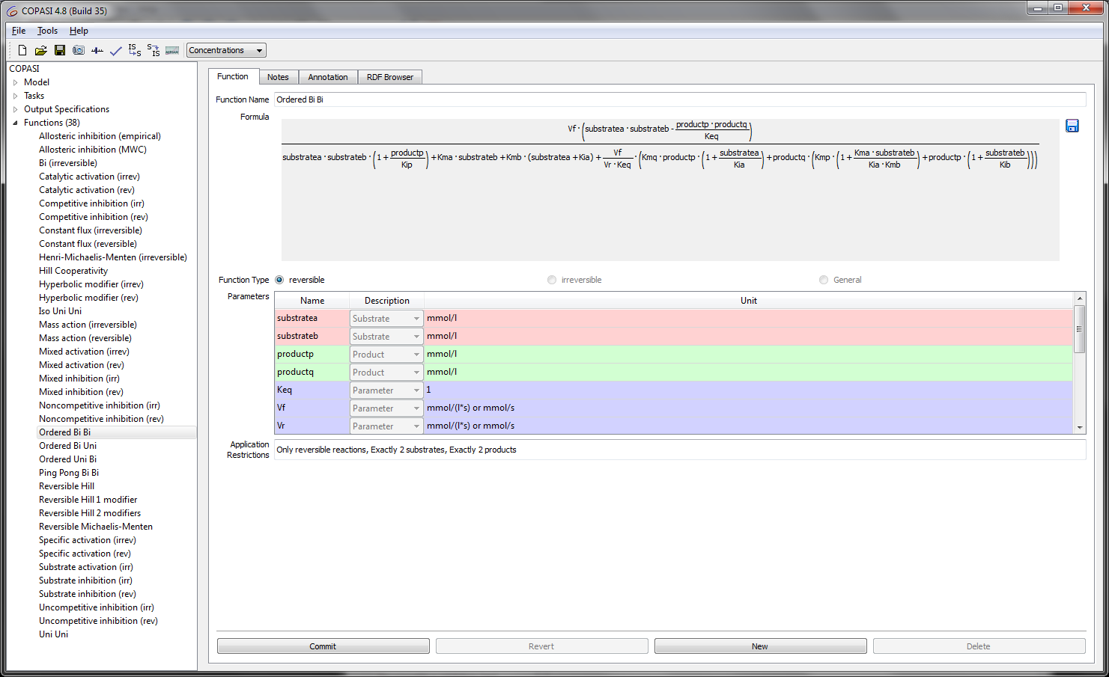Click the camera snapshot toolbar icon
This screenshot has height=677, width=1109.
pos(79,50)
